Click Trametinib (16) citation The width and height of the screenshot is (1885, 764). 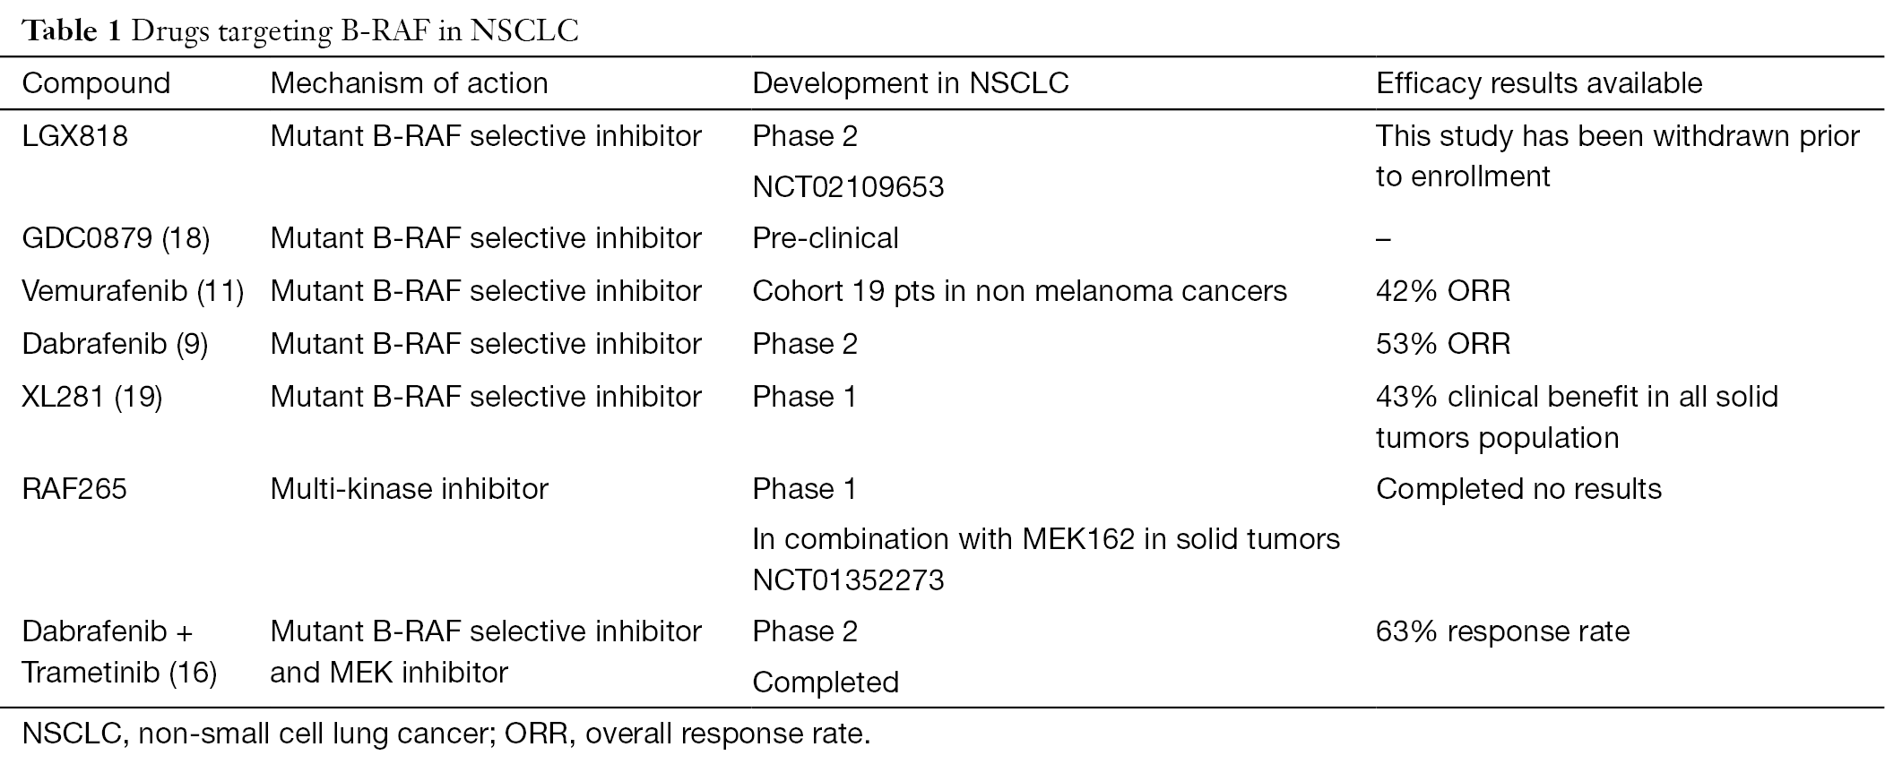pos(119,673)
